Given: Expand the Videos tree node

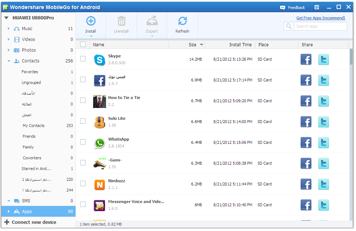Looking at the screenshot, I should coord(9,39).
